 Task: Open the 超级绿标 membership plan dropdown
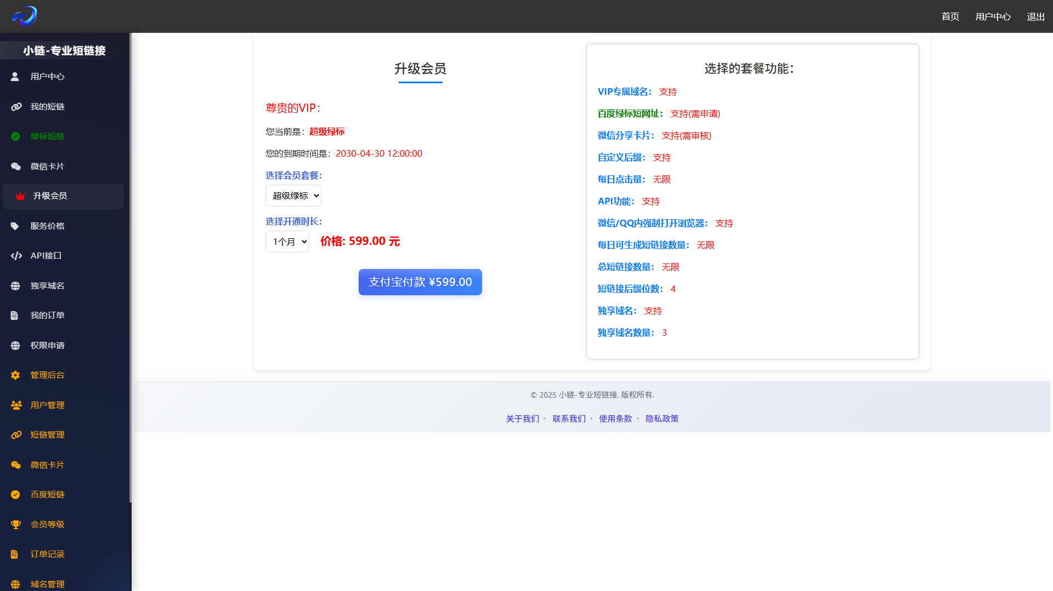[x=293, y=196]
